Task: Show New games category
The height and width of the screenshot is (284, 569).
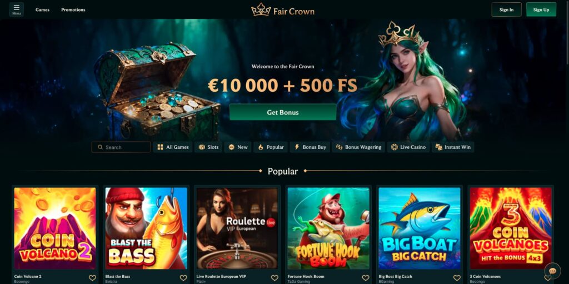Action: pyautogui.click(x=238, y=147)
